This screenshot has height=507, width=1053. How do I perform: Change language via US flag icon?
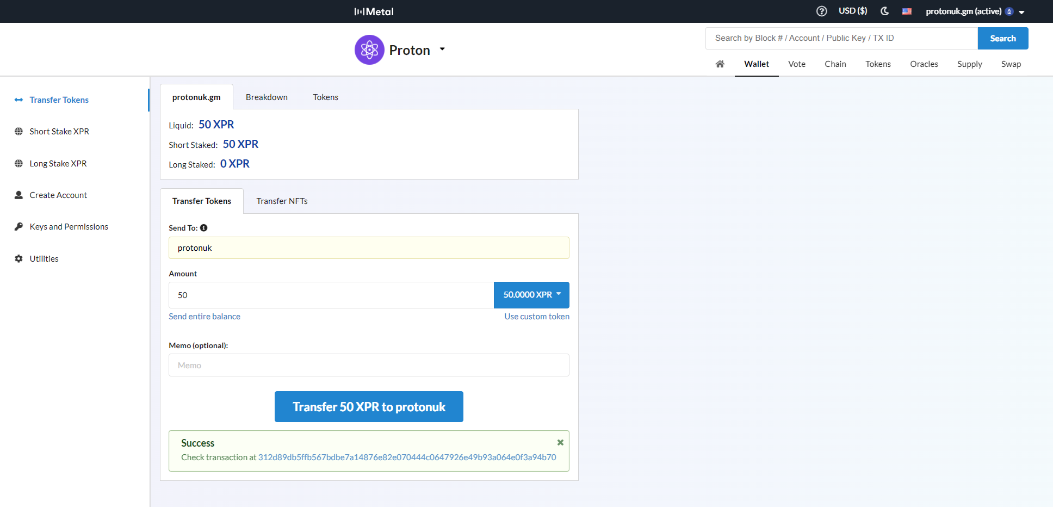point(907,11)
